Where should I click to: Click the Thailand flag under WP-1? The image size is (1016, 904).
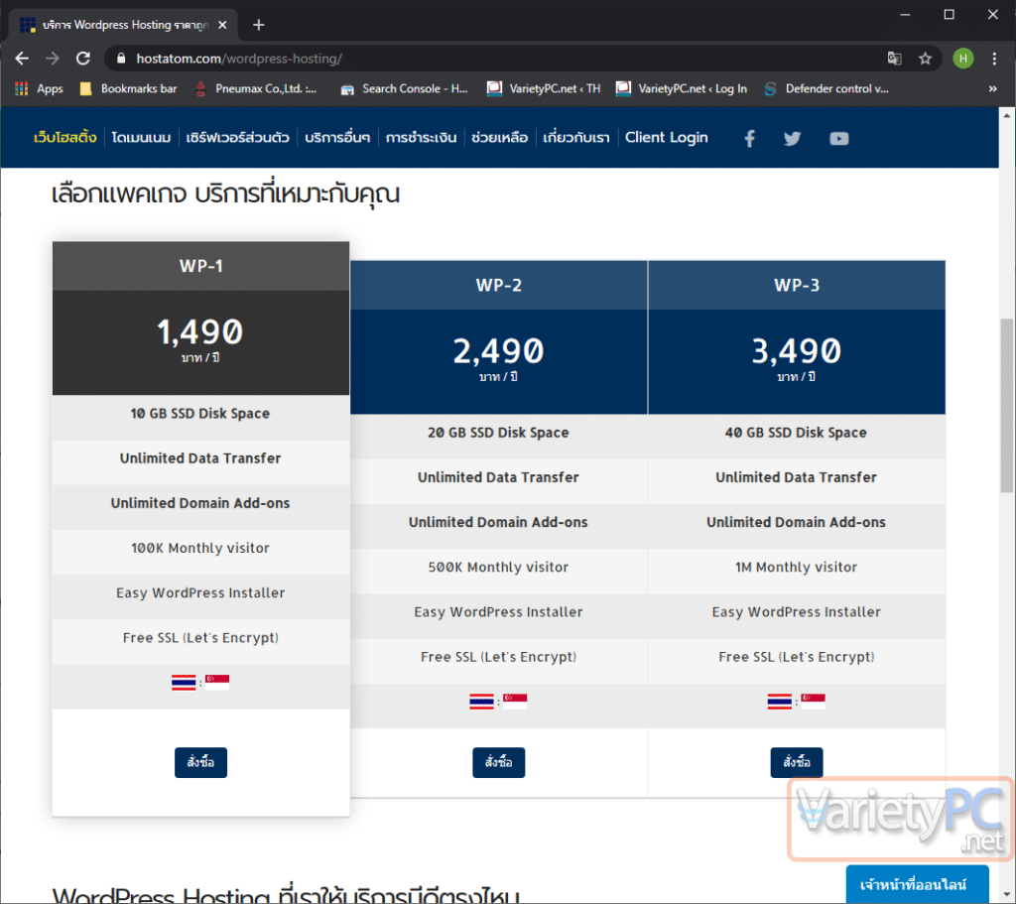[x=184, y=683]
